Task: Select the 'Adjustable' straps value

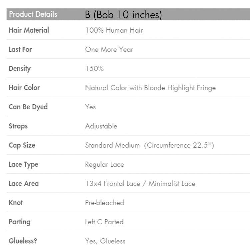Action: (x=101, y=126)
